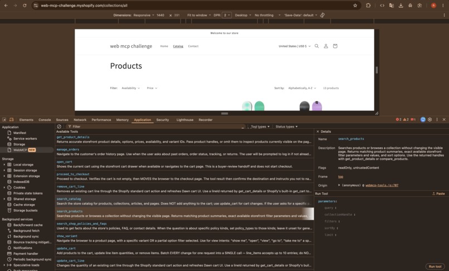The width and height of the screenshot is (449, 271).
Task: Open the Chrome three-dot menu
Action: (x=443, y=6)
